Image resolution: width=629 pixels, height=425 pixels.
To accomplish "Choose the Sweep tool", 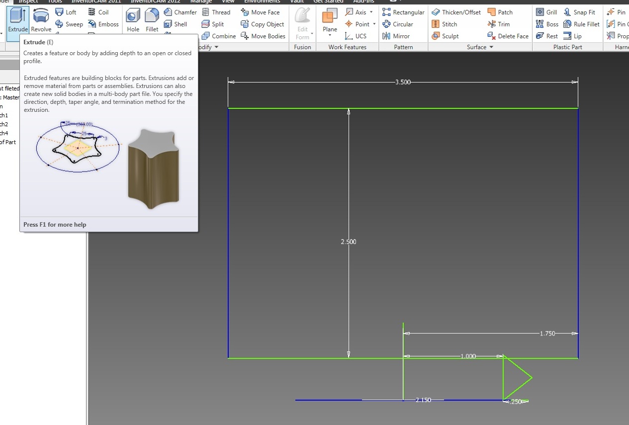I will (x=69, y=24).
